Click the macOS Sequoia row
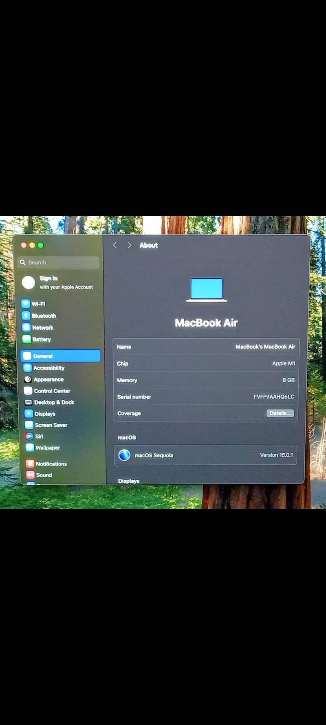The width and height of the screenshot is (326, 725). pyautogui.click(x=205, y=455)
